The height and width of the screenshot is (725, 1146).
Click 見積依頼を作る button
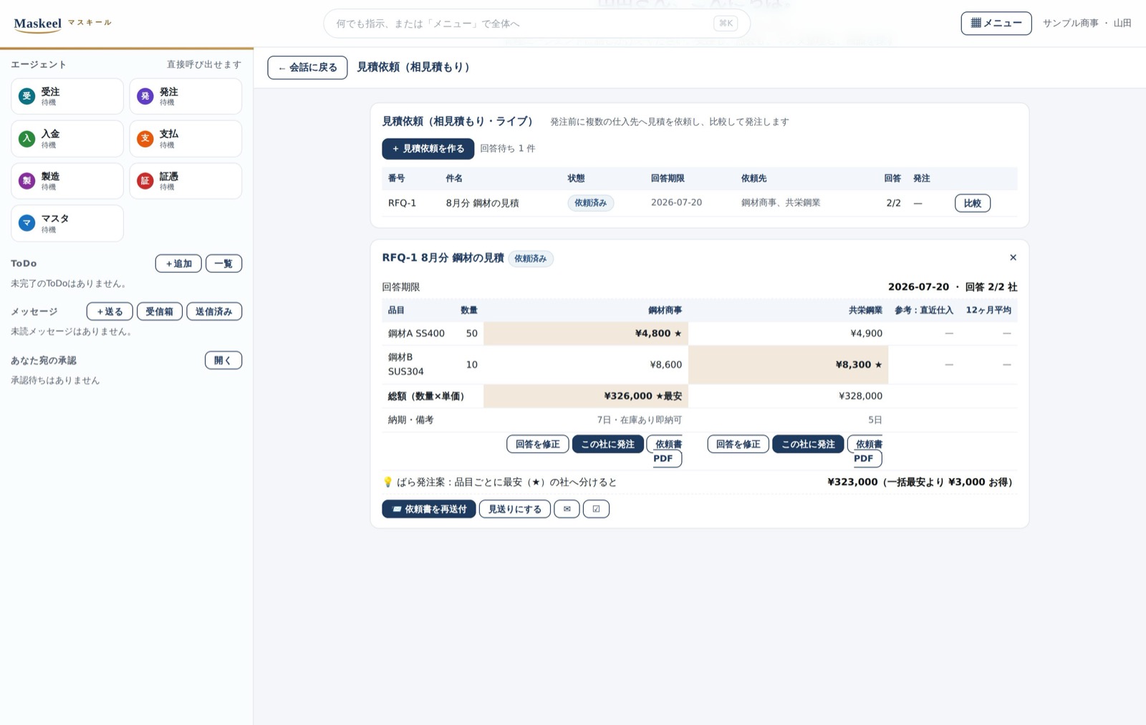428,149
